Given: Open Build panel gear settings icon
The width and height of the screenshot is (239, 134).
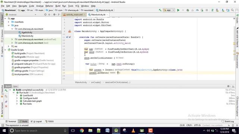Looking at the screenshot, I should 229,86.
